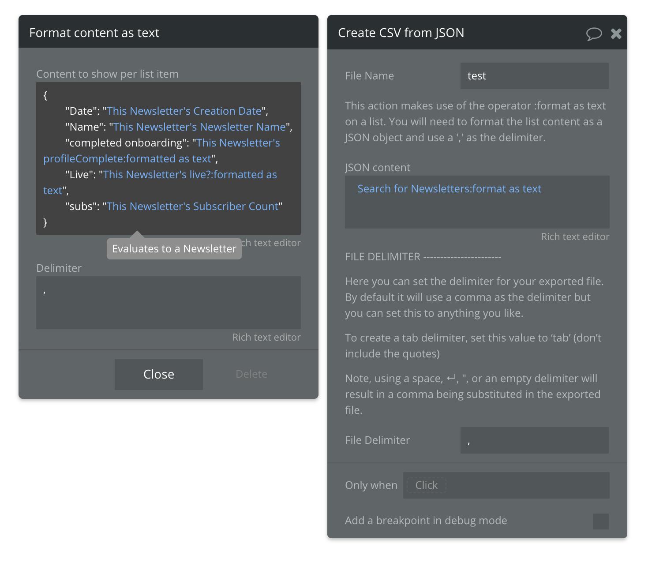This screenshot has width=652, height=563.
Task: Open Rich text editor under JSON content
Action: click(x=575, y=237)
